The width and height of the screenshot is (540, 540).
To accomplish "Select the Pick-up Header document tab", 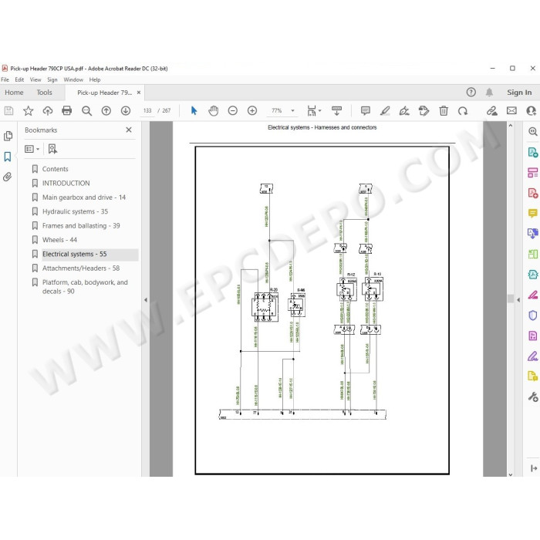I will point(104,93).
